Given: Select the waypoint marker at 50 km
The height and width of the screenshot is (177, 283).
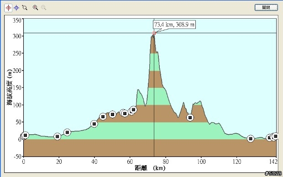Looking at the screenshot, I should point(112,114).
